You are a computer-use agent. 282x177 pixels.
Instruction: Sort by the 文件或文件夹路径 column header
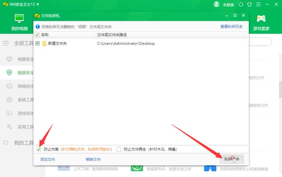point(112,35)
